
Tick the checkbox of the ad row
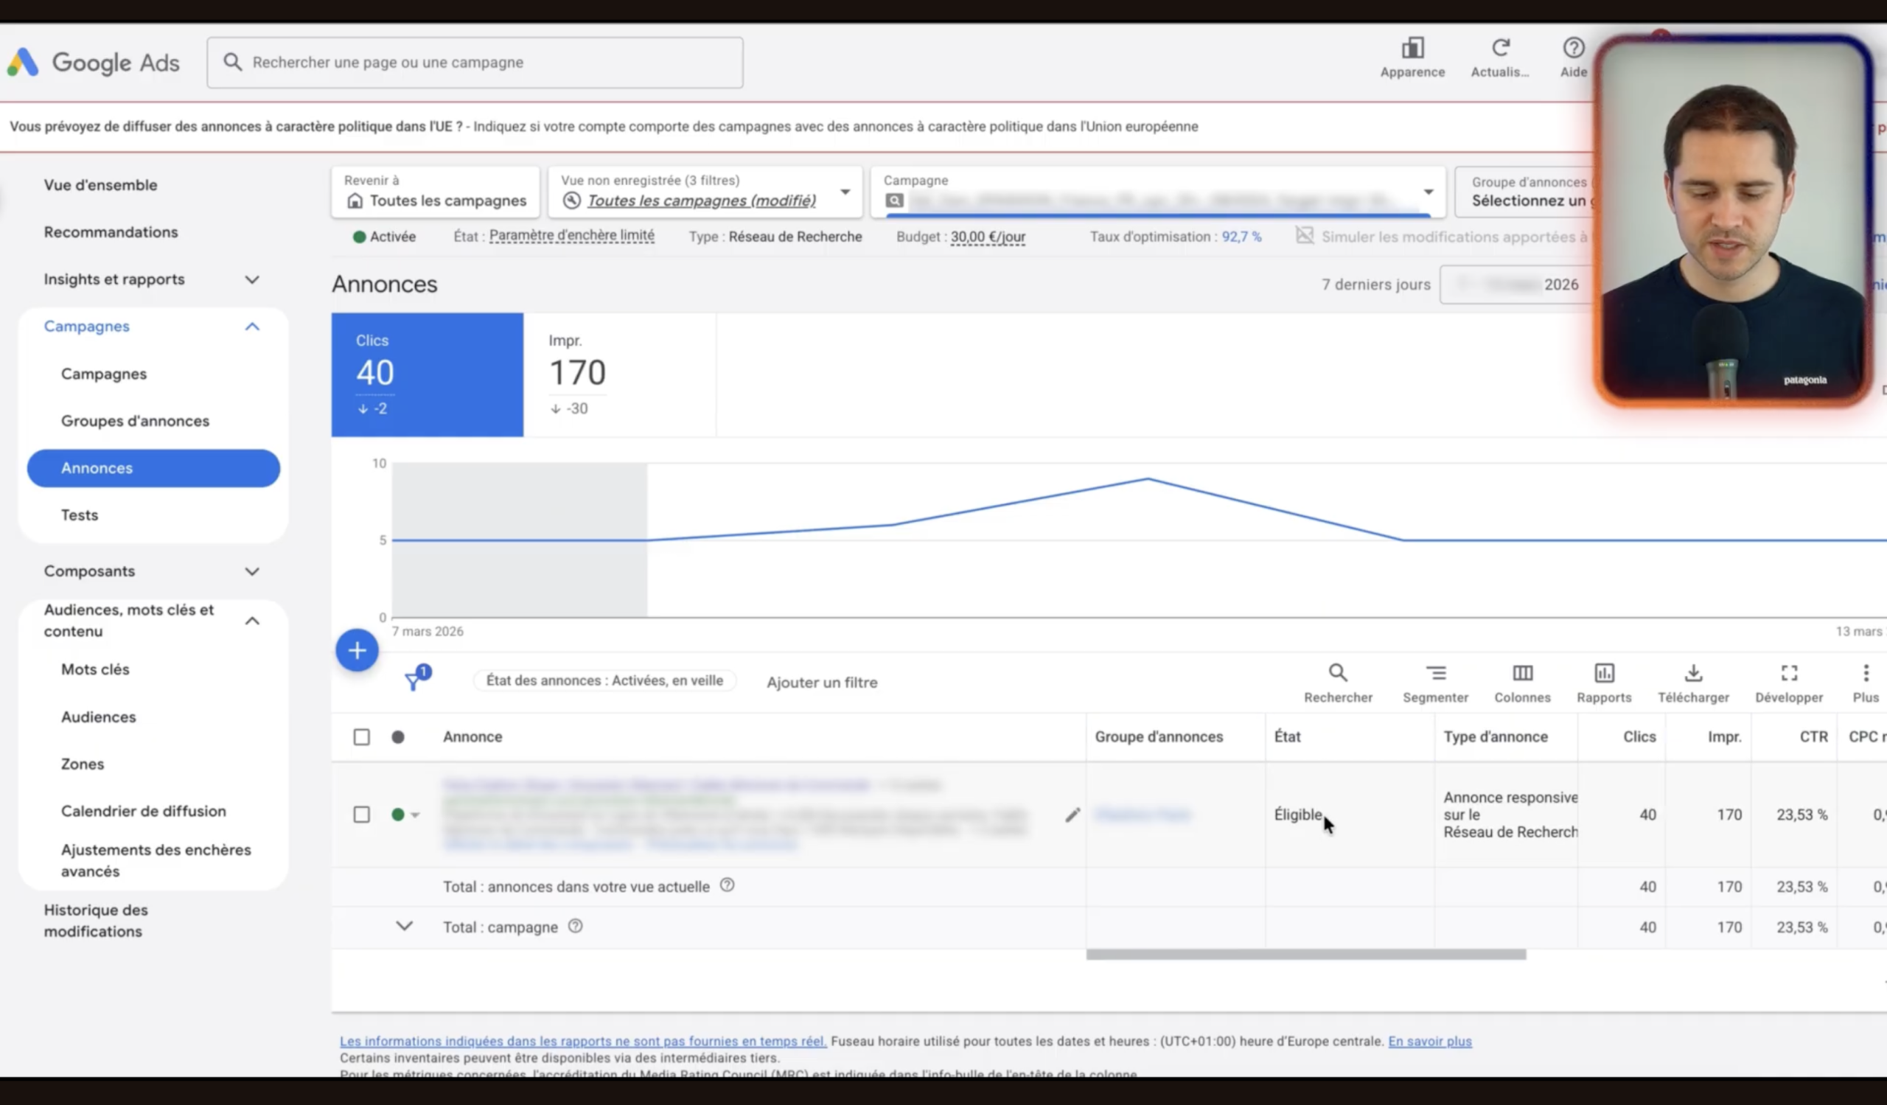[362, 814]
